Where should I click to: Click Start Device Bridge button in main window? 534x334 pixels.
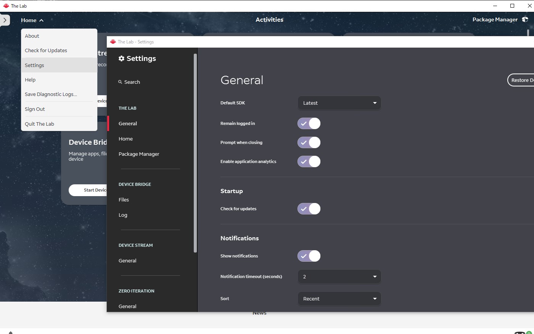88,190
